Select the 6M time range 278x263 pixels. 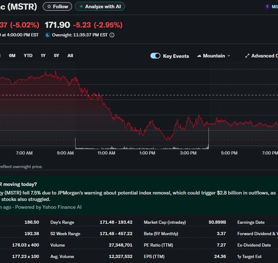pos(12,55)
